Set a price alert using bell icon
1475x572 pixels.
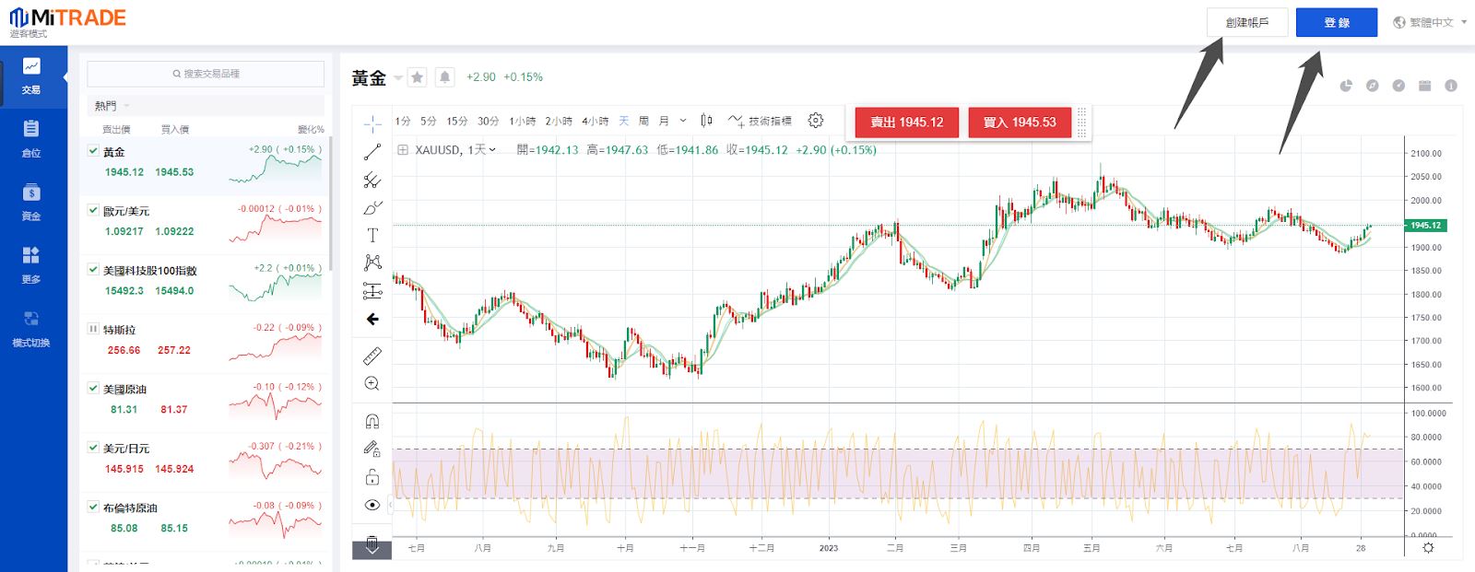pyautogui.click(x=445, y=77)
